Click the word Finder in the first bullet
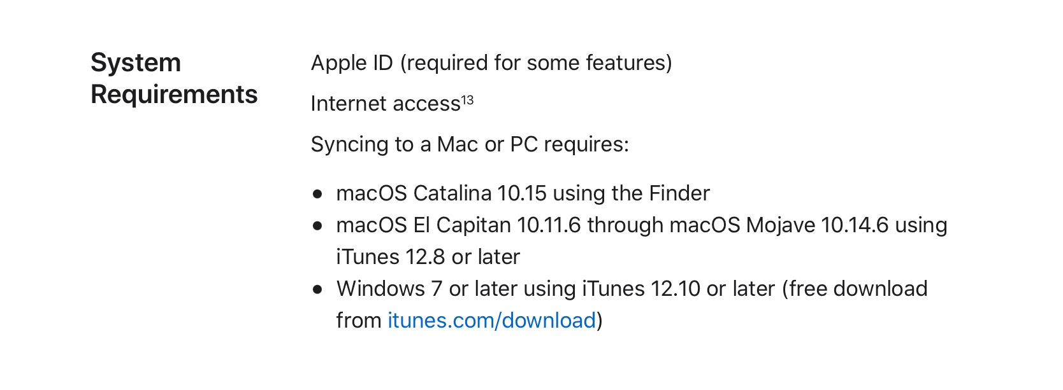 tap(679, 193)
